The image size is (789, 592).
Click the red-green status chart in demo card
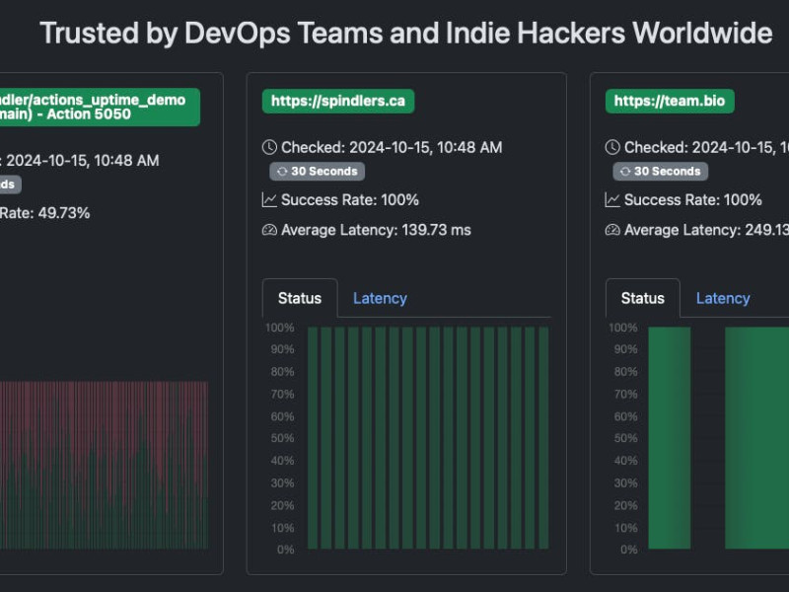click(104, 465)
